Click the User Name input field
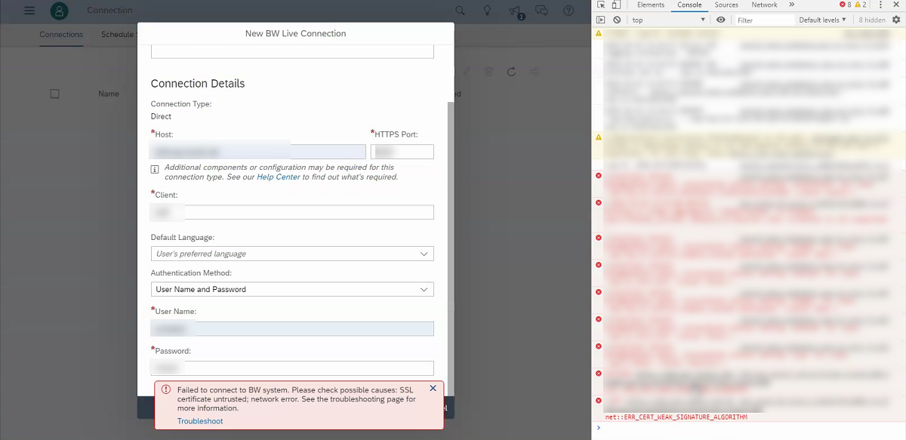This screenshot has width=906, height=440. 292,328
